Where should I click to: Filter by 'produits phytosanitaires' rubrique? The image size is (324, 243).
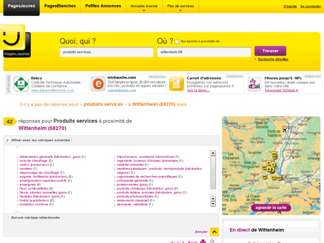[x=135, y=197]
